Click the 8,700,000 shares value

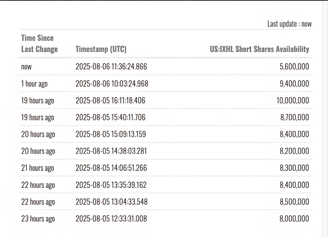pos(294,117)
